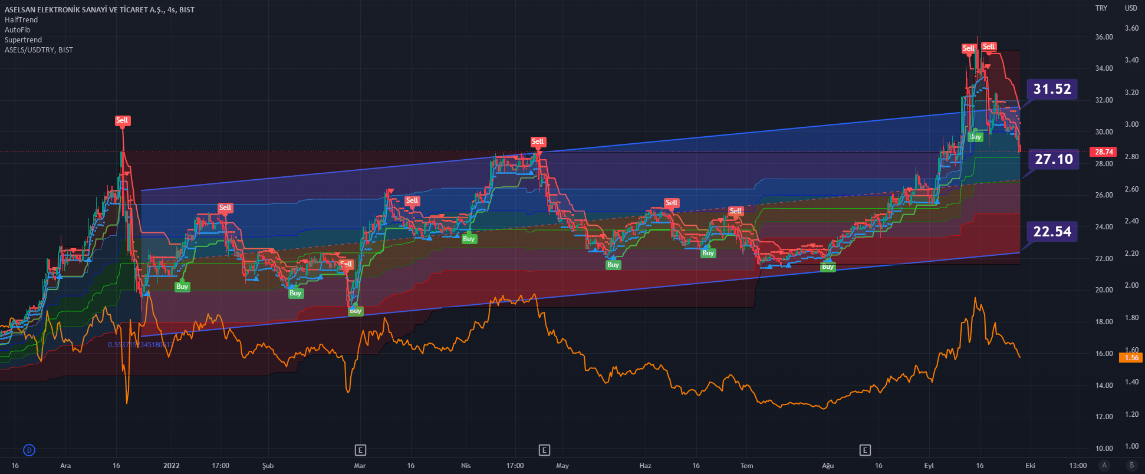Image resolution: width=1145 pixels, height=474 pixels.
Task: Click the Nis month label on time axis
Action: [466, 466]
